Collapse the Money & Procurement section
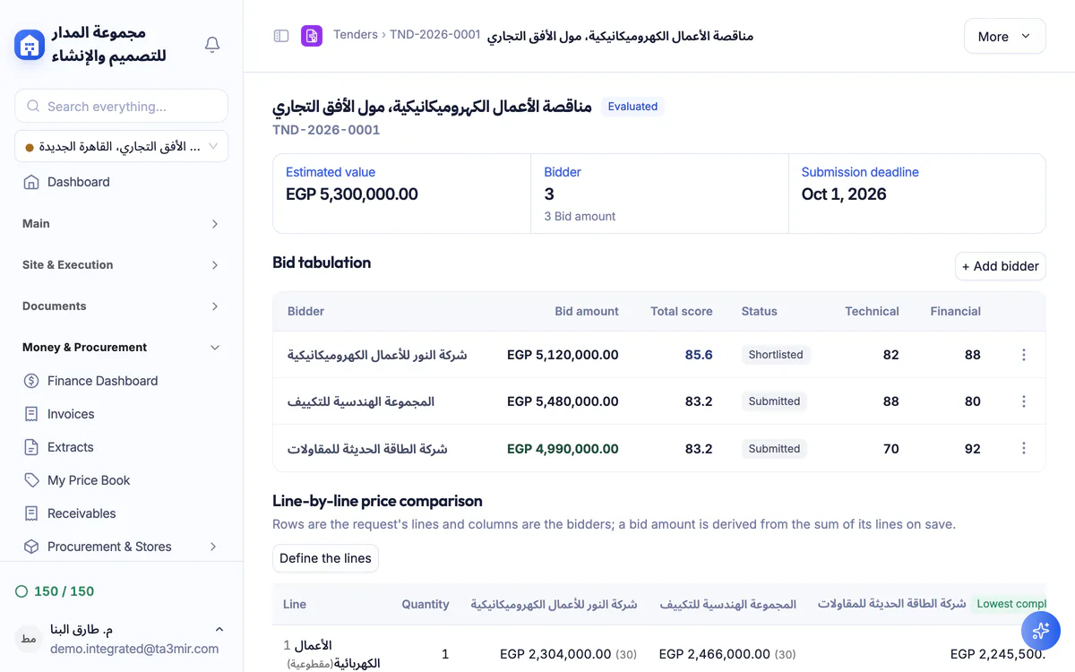Image resolution: width=1075 pixels, height=672 pixels. tap(121, 348)
